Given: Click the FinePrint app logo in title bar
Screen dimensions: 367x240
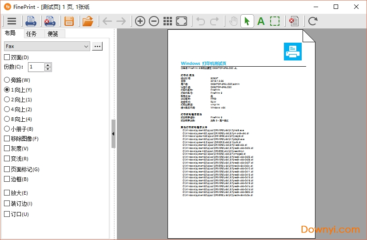Looking at the screenshot, I should [8, 7].
